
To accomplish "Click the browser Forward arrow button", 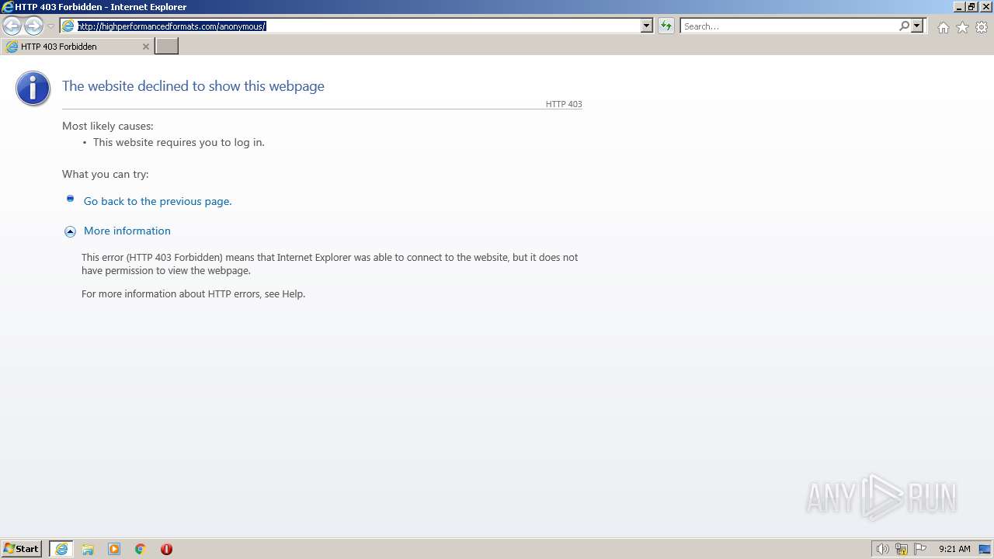I will 33,26.
